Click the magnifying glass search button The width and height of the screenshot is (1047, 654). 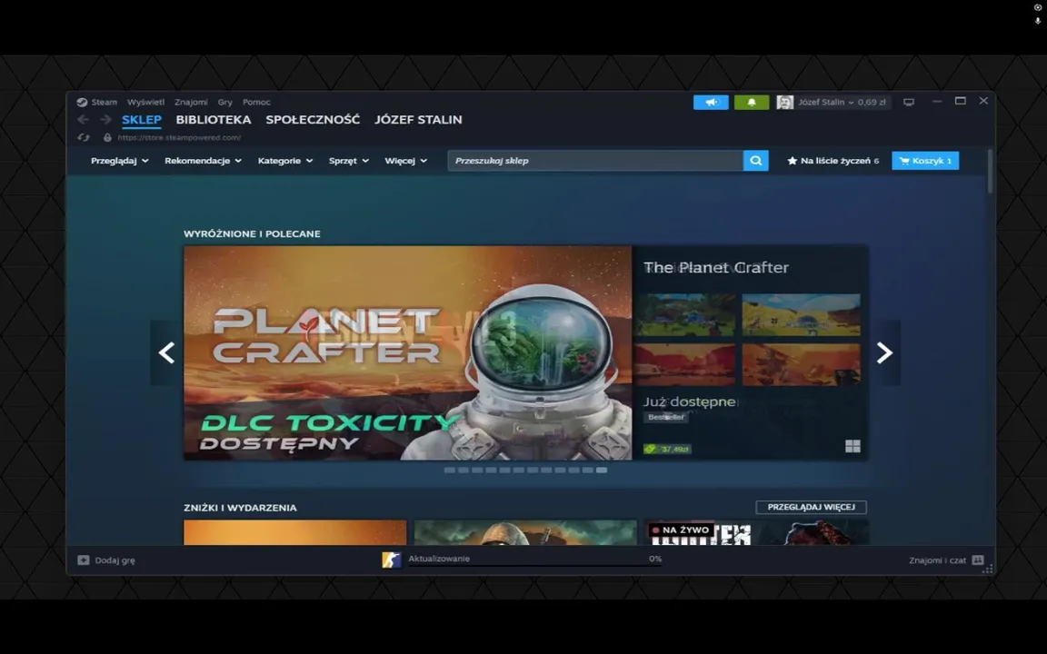(756, 161)
